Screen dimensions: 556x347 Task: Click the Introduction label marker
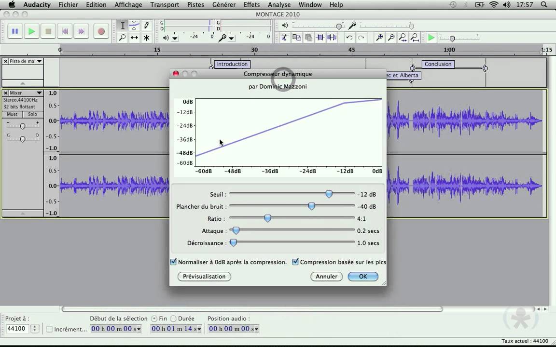click(x=232, y=64)
